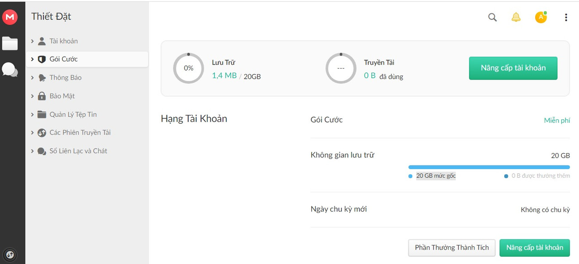The width and height of the screenshot is (579, 264).
Task: Expand the Thông Báo section chevron
Action: click(32, 78)
